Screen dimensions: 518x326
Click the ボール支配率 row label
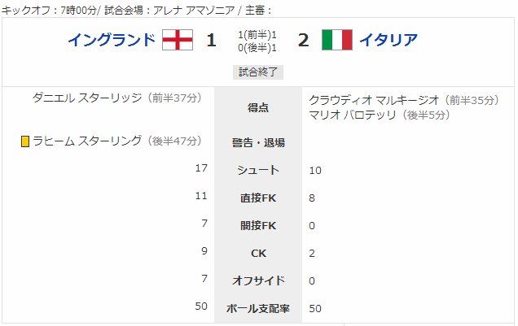pos(258,309)
